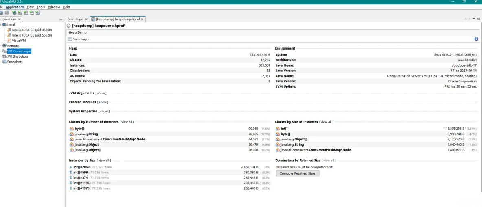The height and width of the screenshot is (207, 482).
Task: Show the JVM Arguments section
Action: tap(101, 93)
